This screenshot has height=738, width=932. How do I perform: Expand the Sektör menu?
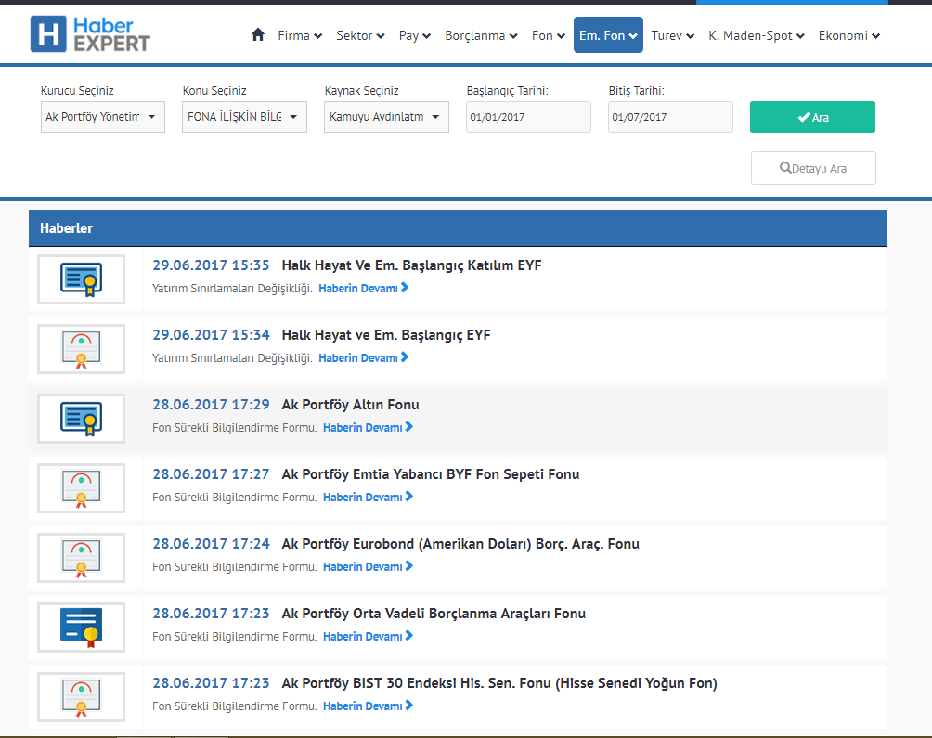click(360, 35)
